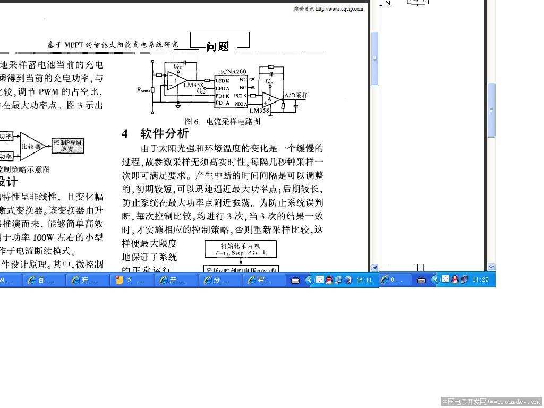Click the 比较器 triangle in the diagram
Screen dimensions: 544x408
point(32,146)
